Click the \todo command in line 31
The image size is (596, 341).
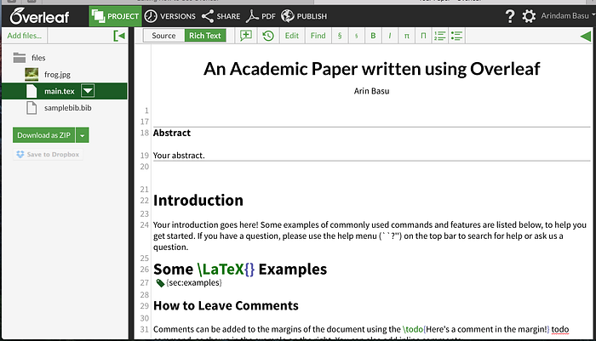pos(413,329)
